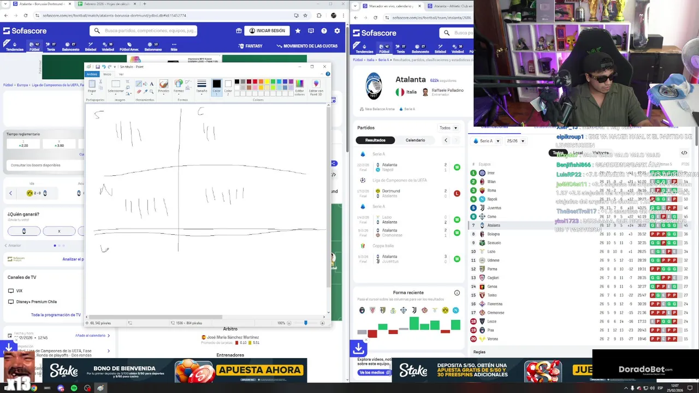Click the blue download arrow in Atalanta window
Screen dimensions: 699x393
click(x=359, y=348)
